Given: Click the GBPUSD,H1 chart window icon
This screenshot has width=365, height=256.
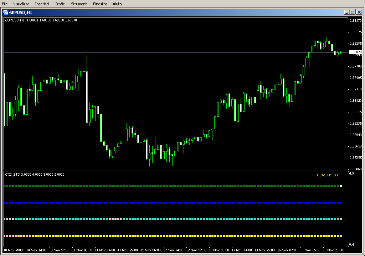Looking at the screenshot, I should pos(6,12).
